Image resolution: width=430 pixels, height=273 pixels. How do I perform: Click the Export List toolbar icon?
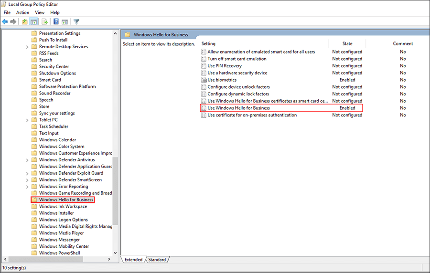(x=44, y=21)
